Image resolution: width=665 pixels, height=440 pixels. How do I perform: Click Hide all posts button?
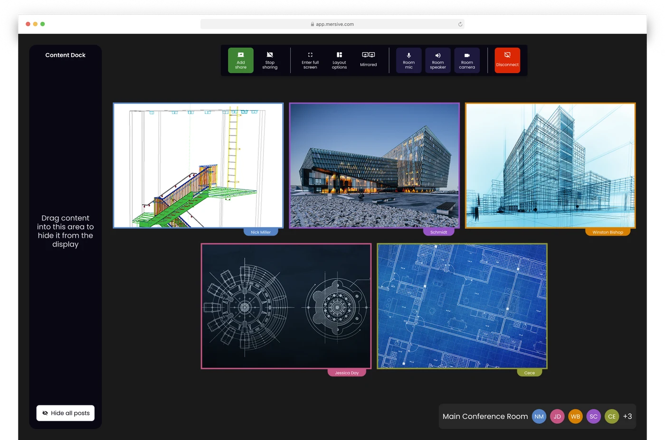pos(66,413)
